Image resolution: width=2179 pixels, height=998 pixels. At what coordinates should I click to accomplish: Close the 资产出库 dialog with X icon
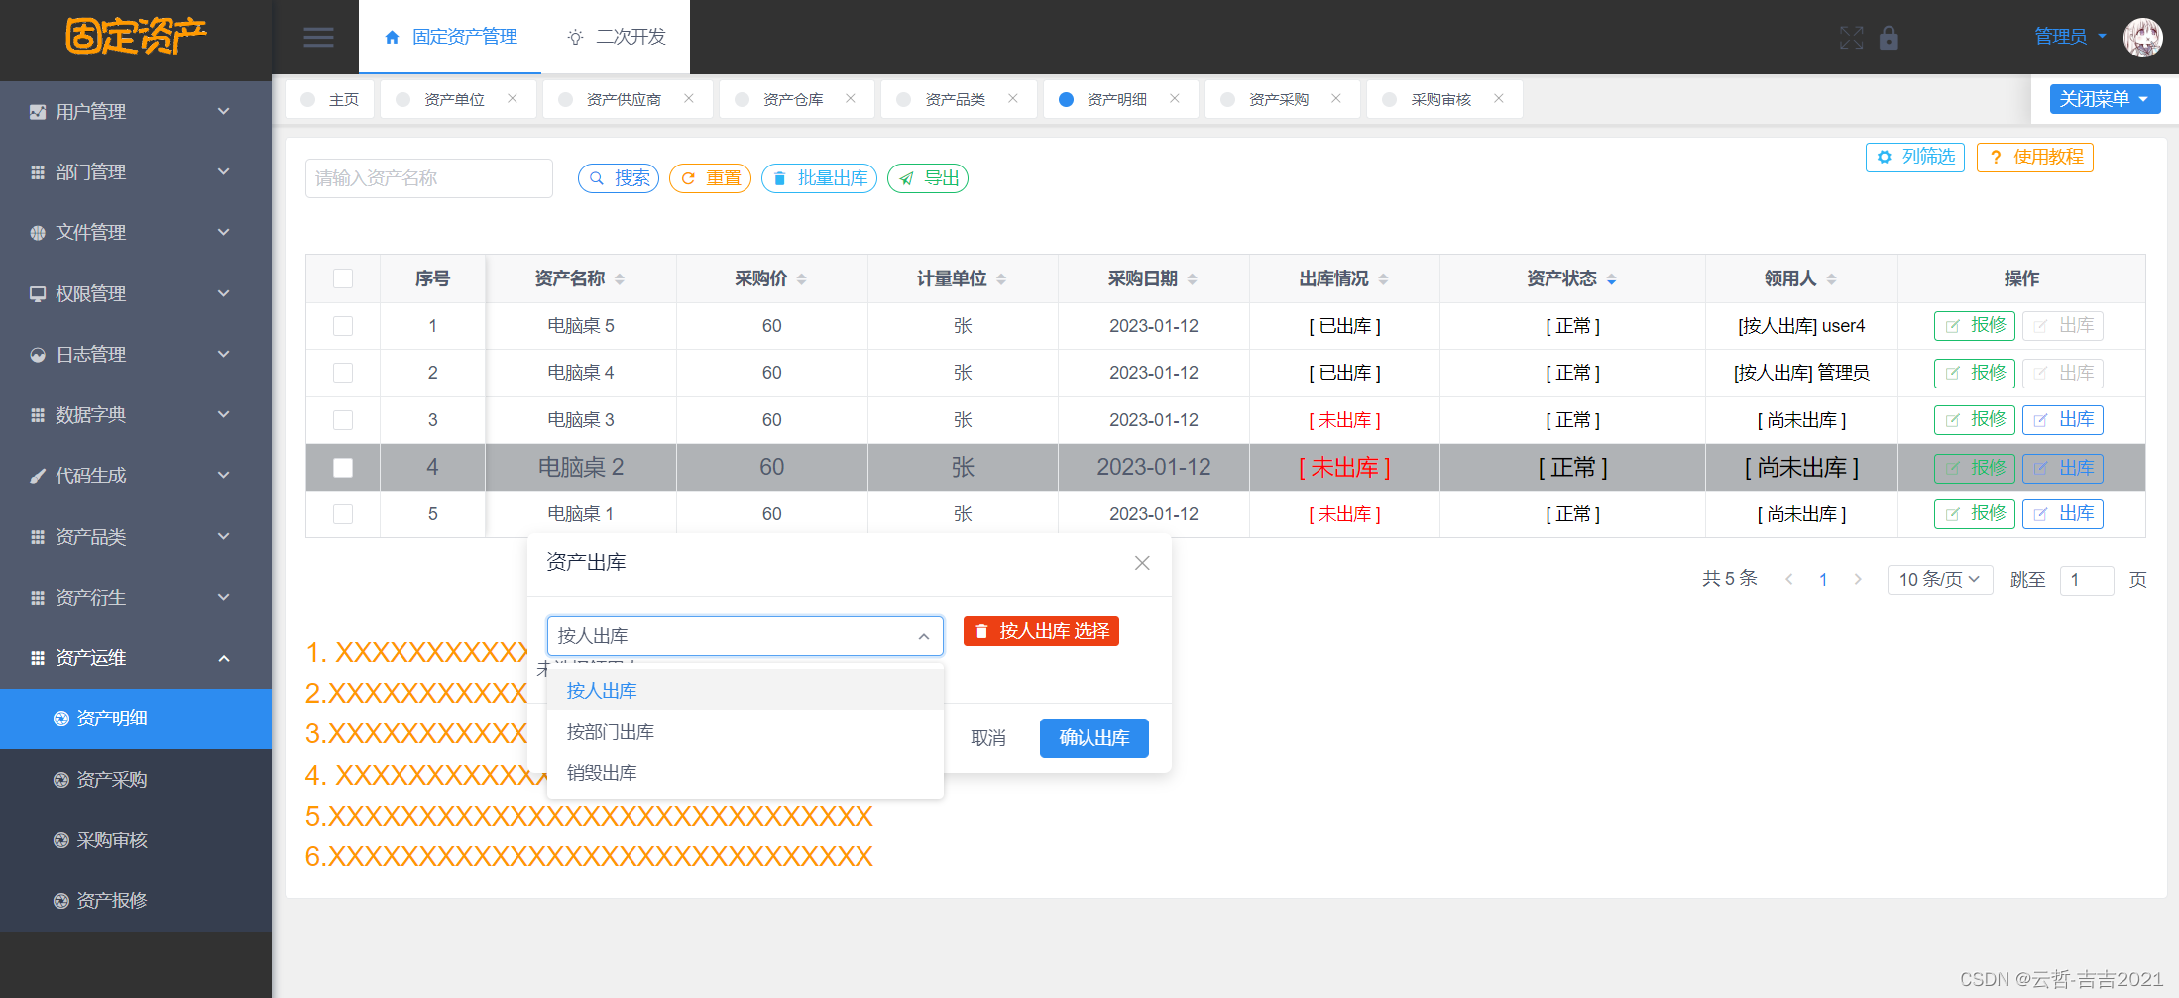click(x=1142, y=563)
